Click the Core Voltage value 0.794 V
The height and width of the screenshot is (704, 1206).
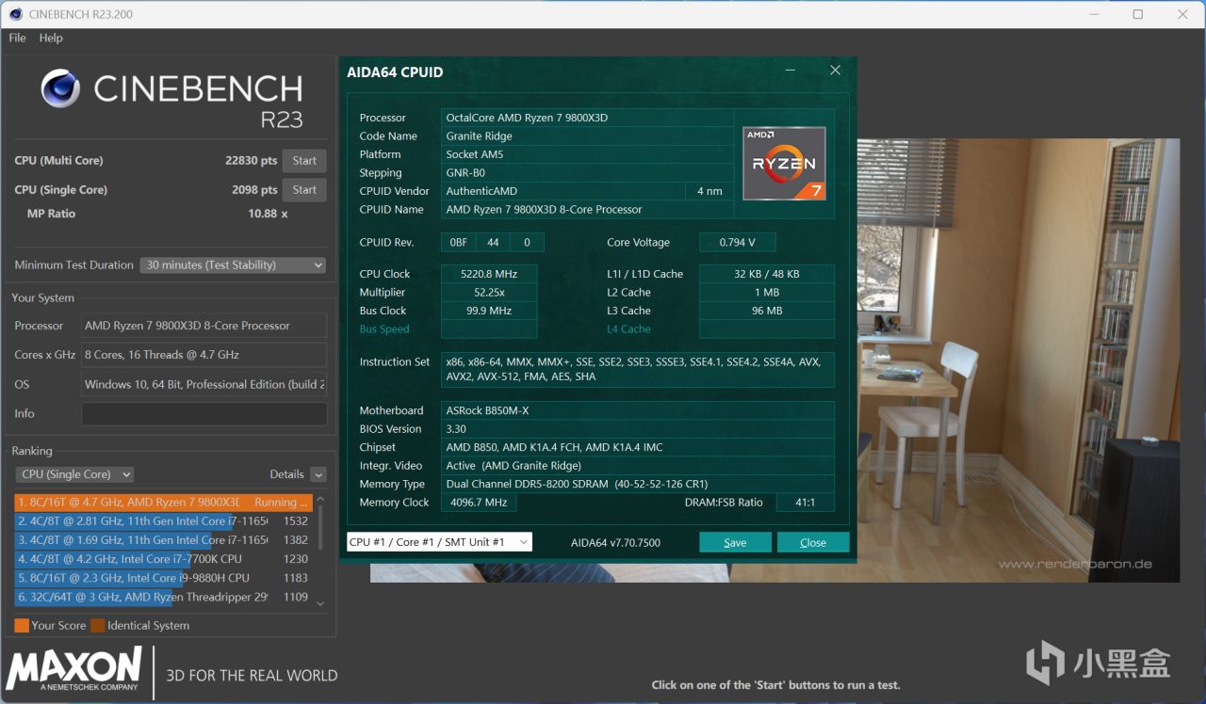[738, 243]
